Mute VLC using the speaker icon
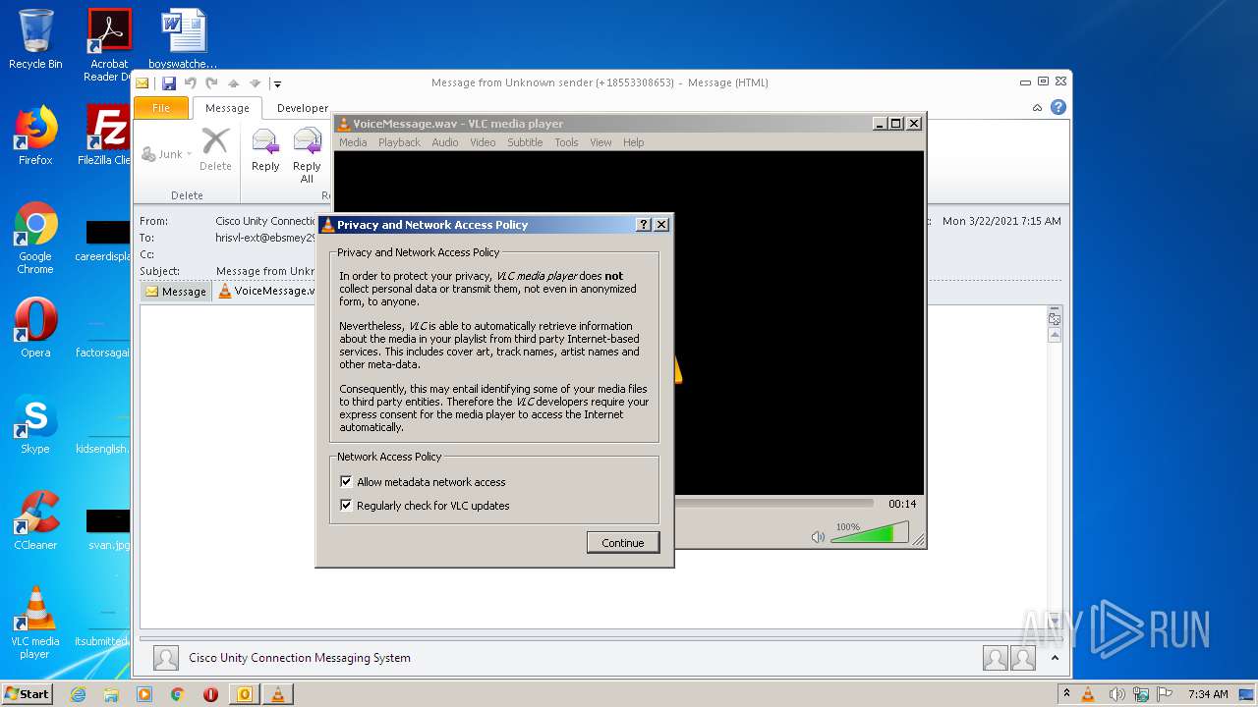1258x707 pixels. click(x=818, y=536)
